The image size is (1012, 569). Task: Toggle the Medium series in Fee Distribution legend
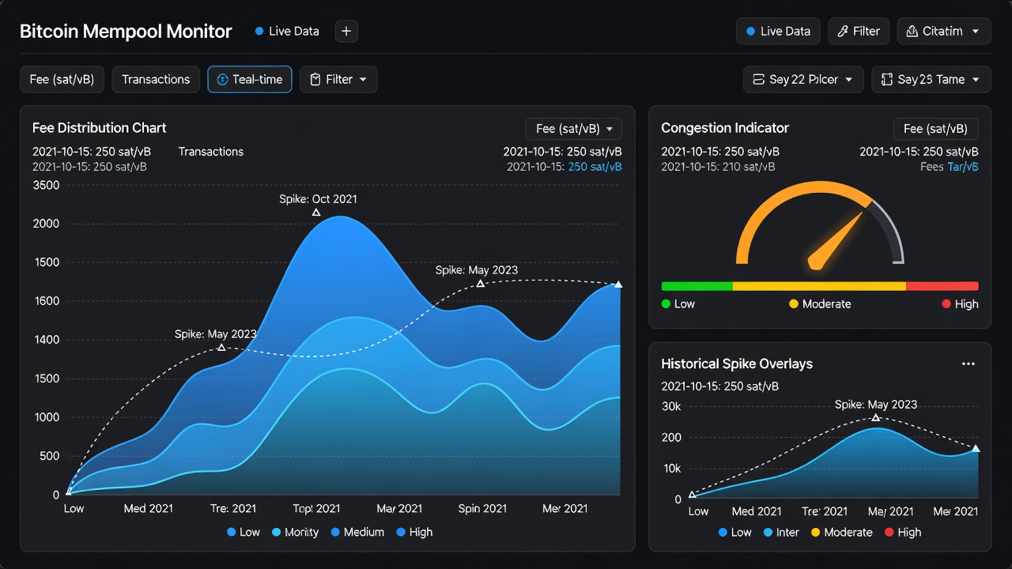click(357, 533)
